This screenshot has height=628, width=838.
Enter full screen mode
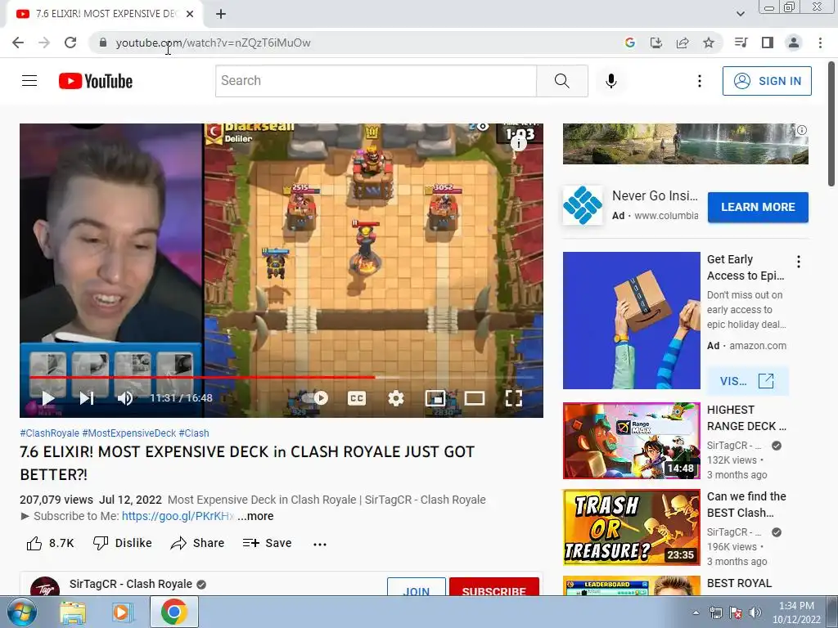click(x=514, y=398)
